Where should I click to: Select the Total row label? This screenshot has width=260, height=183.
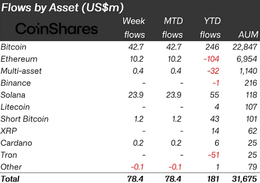[x=10, y=179]
